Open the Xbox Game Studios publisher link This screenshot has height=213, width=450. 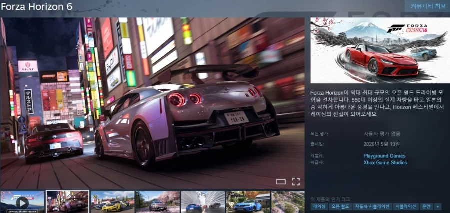385,163
